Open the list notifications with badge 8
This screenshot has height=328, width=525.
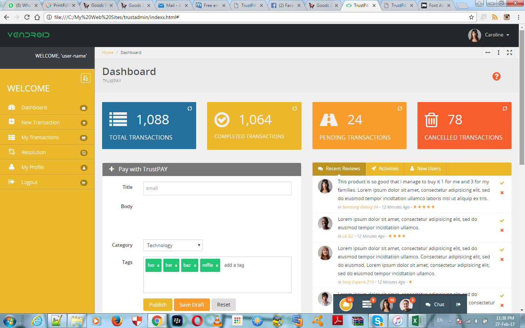click(x=367, y=304)
